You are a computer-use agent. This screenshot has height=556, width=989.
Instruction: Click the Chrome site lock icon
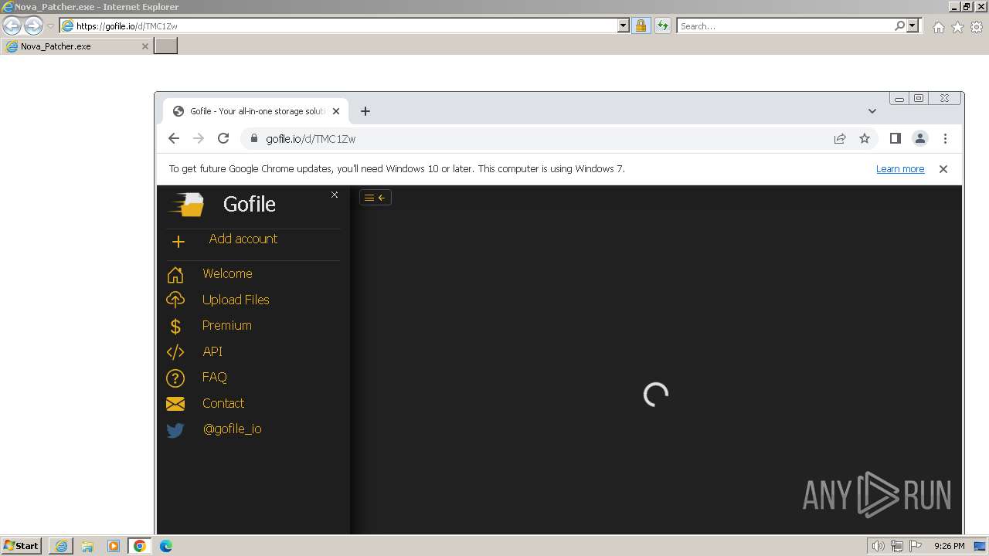(253, 138)
